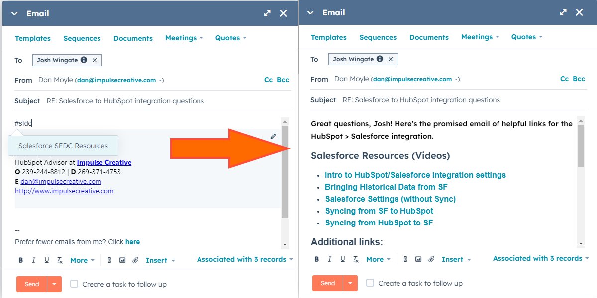Edit the email signature via the pencil icon
The image size is (597, 298).
(x=273, y=136)
